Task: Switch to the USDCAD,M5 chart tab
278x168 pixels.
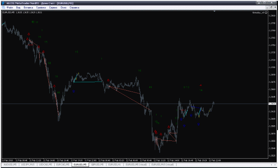Action: 46,164
